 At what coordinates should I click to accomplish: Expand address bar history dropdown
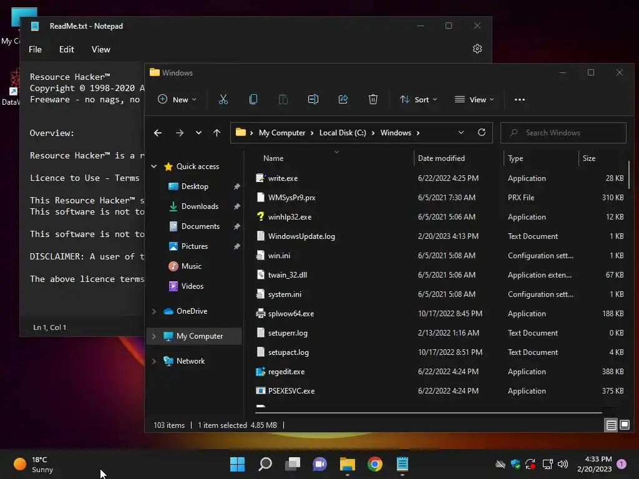461,132
